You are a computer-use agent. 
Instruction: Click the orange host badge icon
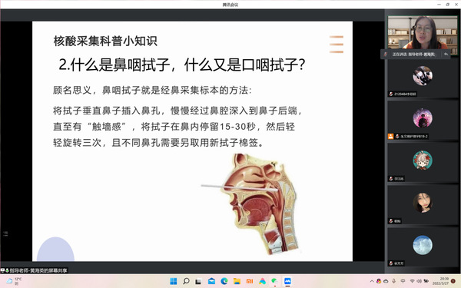tap(390, 137)
